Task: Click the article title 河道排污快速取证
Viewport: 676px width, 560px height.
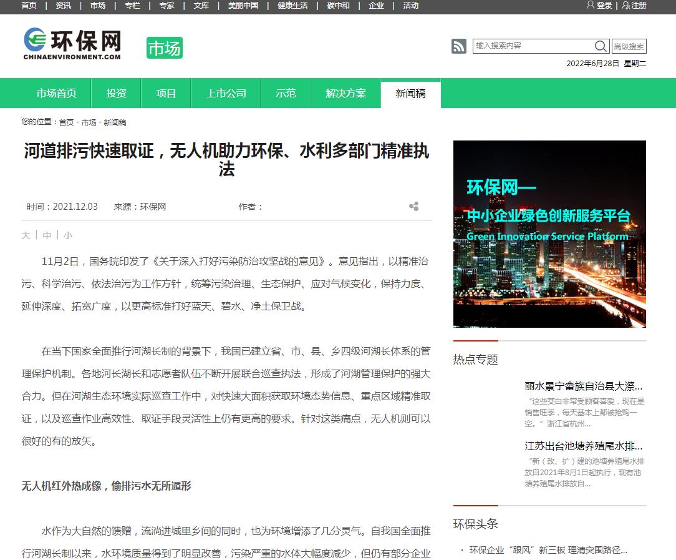Action: pos(226,160)
